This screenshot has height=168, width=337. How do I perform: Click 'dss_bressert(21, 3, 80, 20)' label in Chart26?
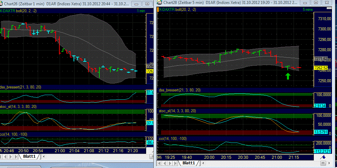[x=21, y=87]
